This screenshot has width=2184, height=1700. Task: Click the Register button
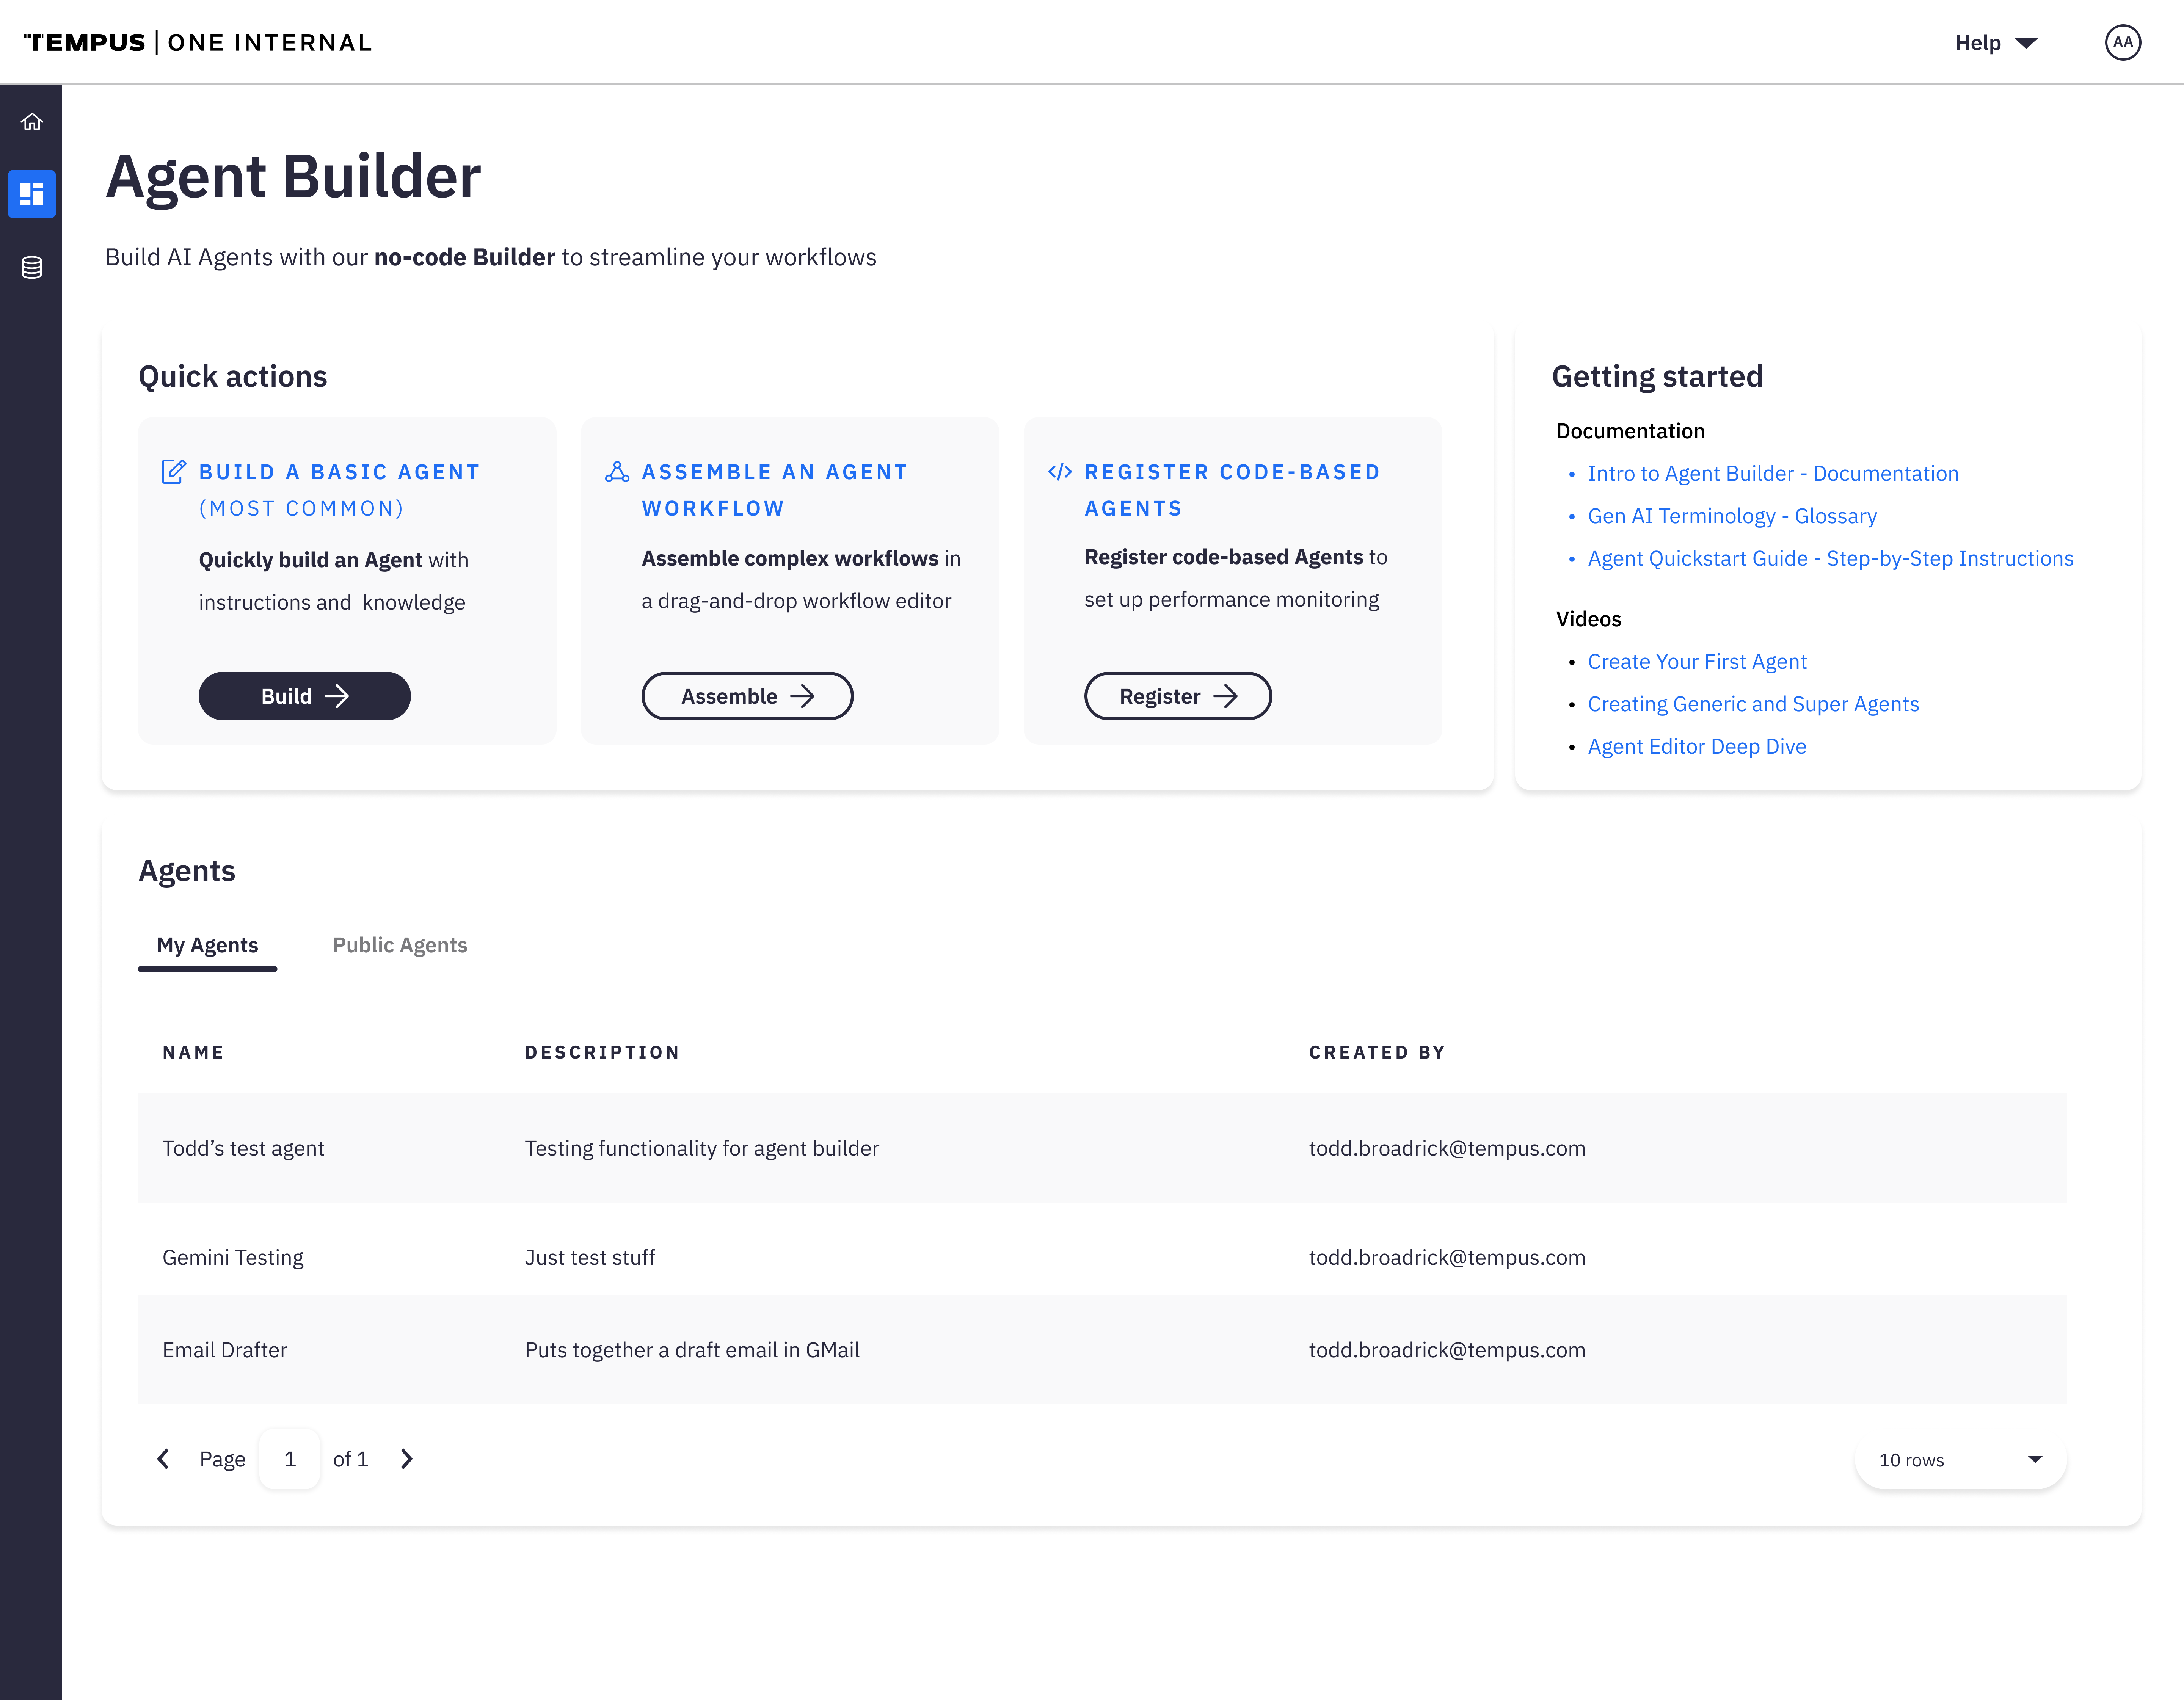click(1178, 696)
